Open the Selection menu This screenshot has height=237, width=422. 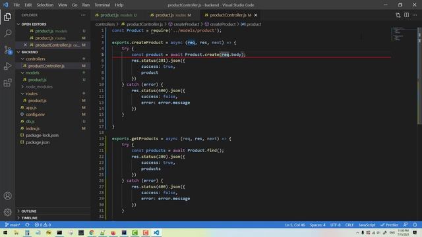(x=45, y=5)
